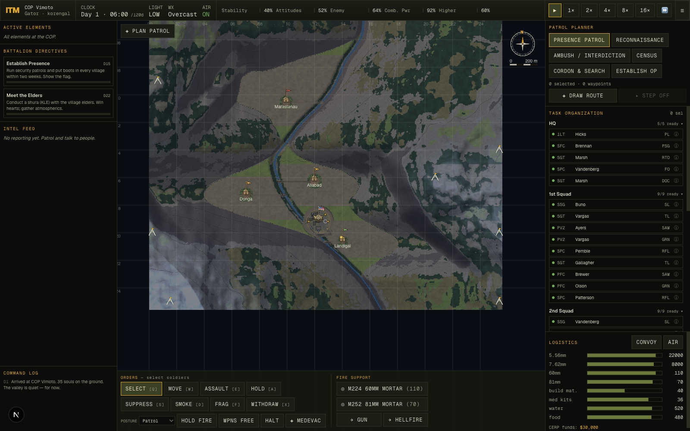The width and height of the screenshot is (690, 431).
Task: Open info icon for SSG Vandenberg
Action: 676,322
